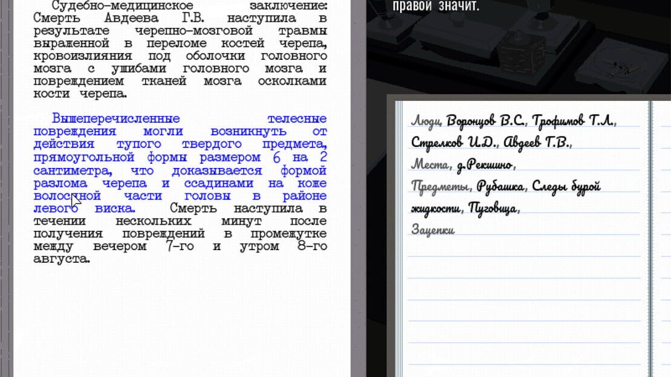
Task: Pick the "Рубашка" item in the notebook
Action: coord(501,187)
